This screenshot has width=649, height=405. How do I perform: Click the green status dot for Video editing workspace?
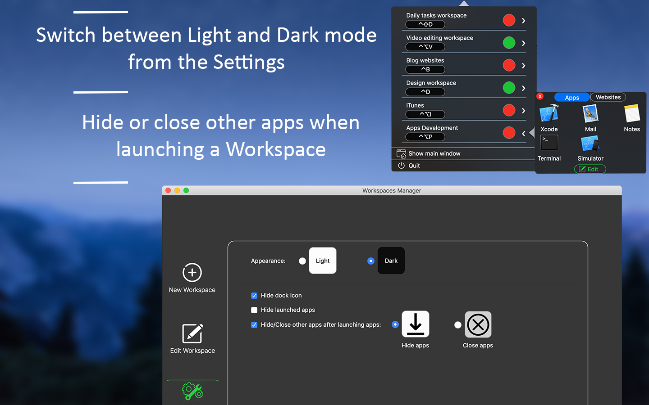tap(509, 42)
